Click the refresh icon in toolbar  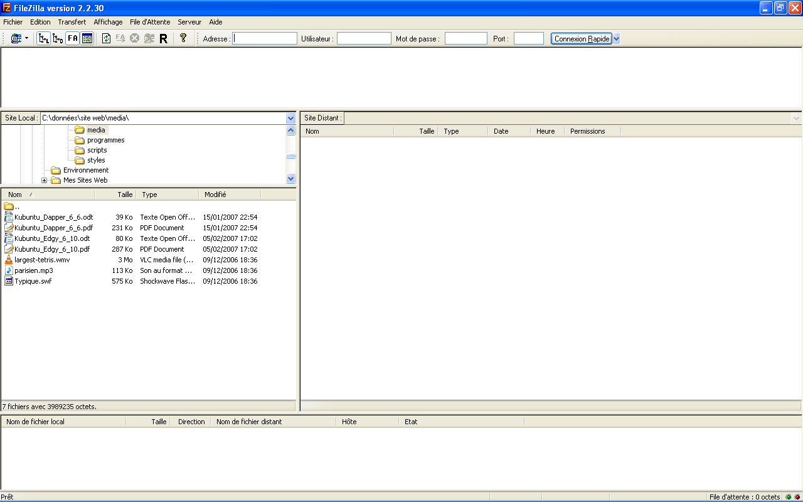[x=107, y=38]
